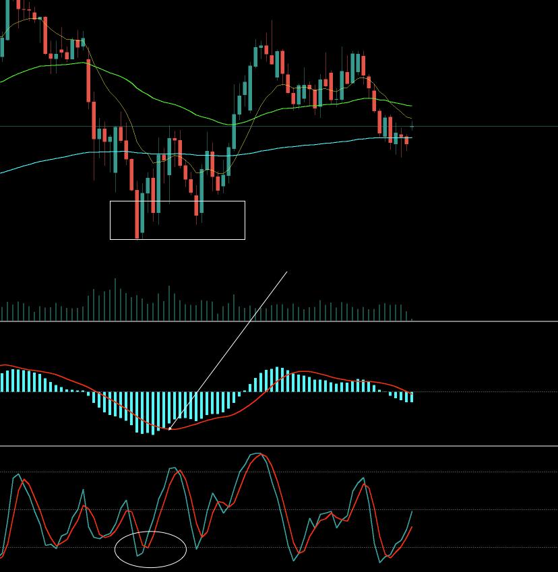Click the highest peak of the stochastic oscillator

(257, 454)
